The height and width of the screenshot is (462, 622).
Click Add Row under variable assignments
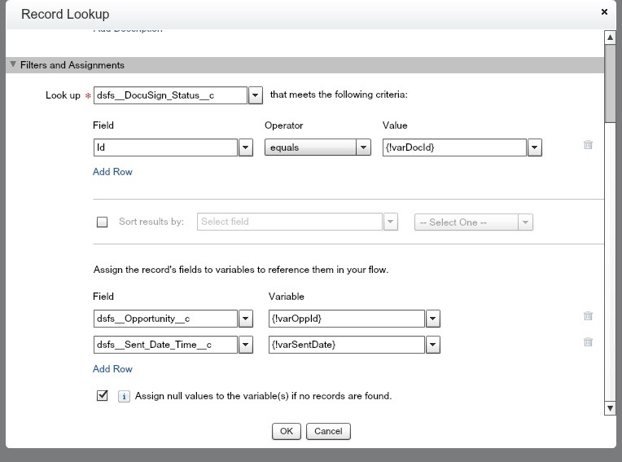112,369
